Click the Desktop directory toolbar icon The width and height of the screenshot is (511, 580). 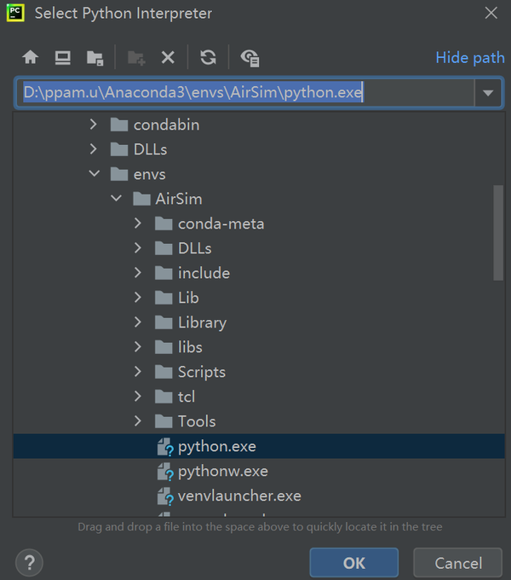(x=62, y=57)
